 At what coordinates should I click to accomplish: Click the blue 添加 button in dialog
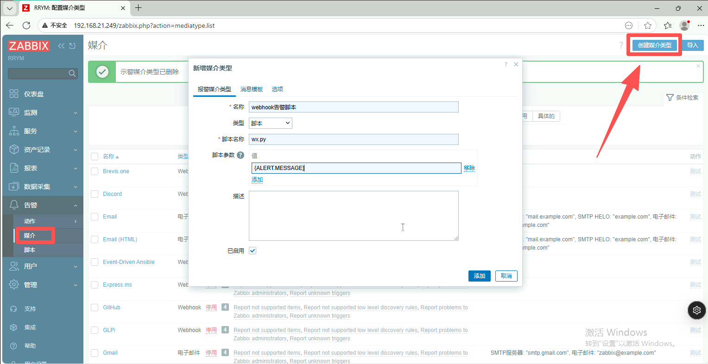coord(479,276)
